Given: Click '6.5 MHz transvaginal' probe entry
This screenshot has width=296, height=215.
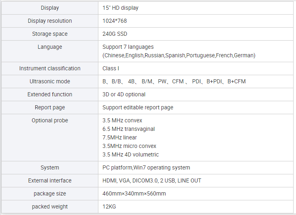Looking at the screenshot, I should [x=128, y=129].
